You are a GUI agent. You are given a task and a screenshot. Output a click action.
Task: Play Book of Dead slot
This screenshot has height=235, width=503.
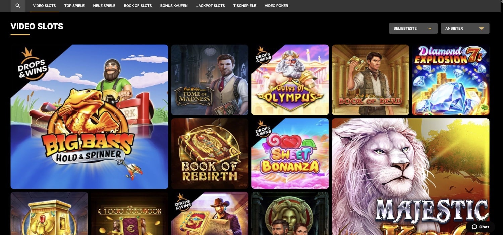coord(371,80)
